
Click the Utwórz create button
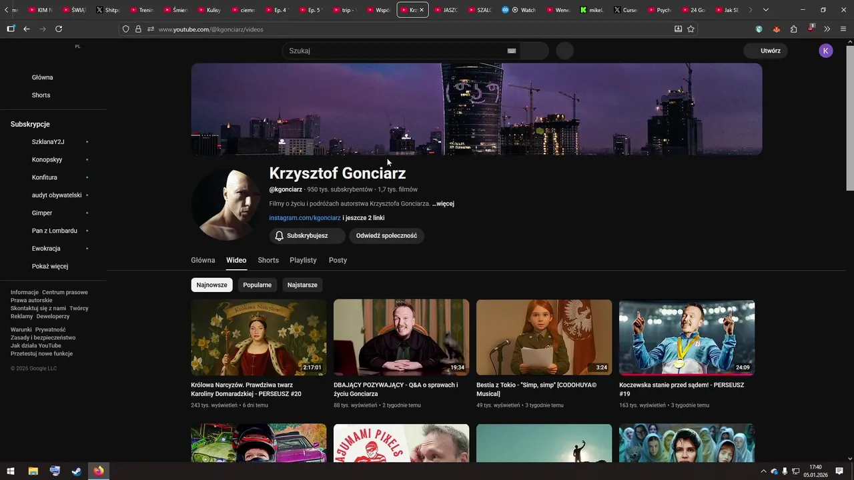[766, 51]
